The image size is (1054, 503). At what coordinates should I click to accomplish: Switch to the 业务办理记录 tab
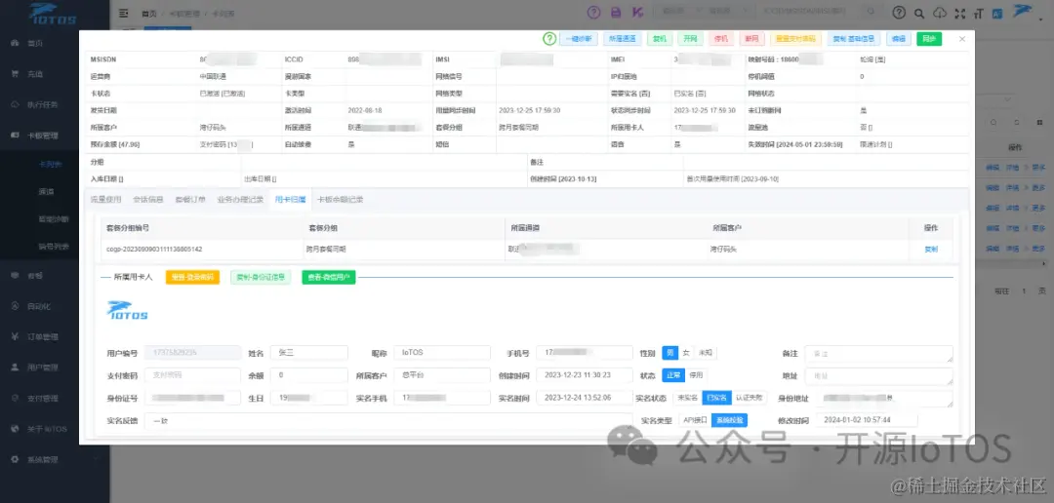[x=239, y=200]
